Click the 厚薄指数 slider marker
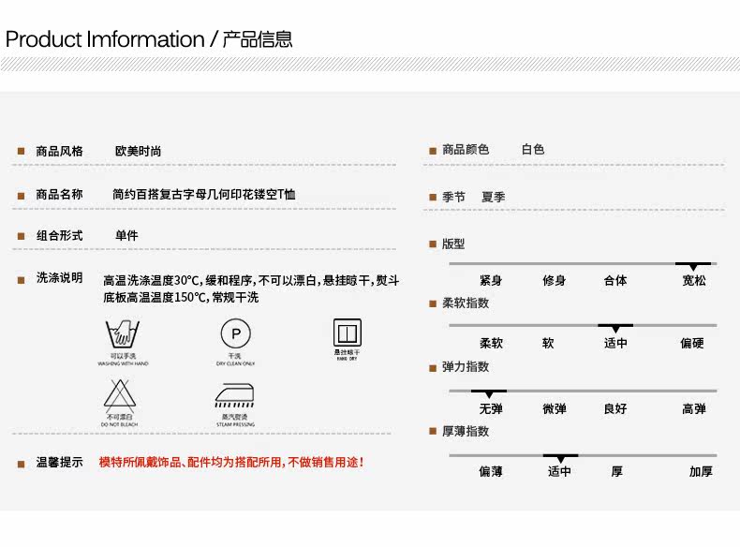This screenshot has width=740, height=547. 561,458
